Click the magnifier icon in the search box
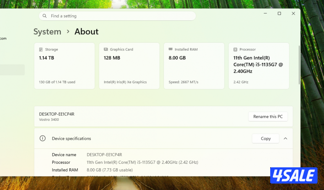The height and width of the screenshot is (190, 324). pos(45,16)
